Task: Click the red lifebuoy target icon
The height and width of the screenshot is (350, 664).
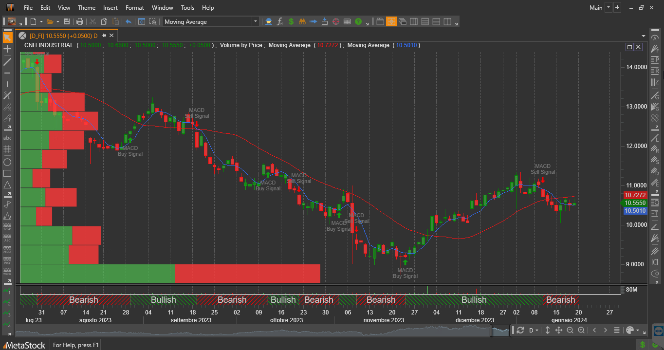Action: pyautogui.click(x=336, y=21)
